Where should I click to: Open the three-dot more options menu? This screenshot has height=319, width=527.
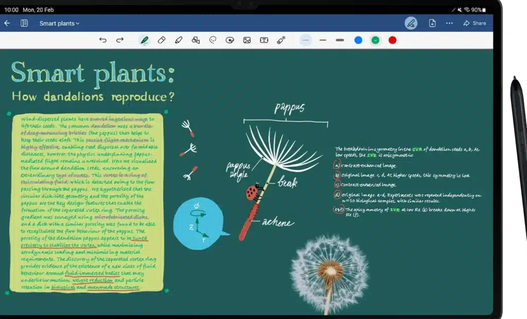coord(449,23)
